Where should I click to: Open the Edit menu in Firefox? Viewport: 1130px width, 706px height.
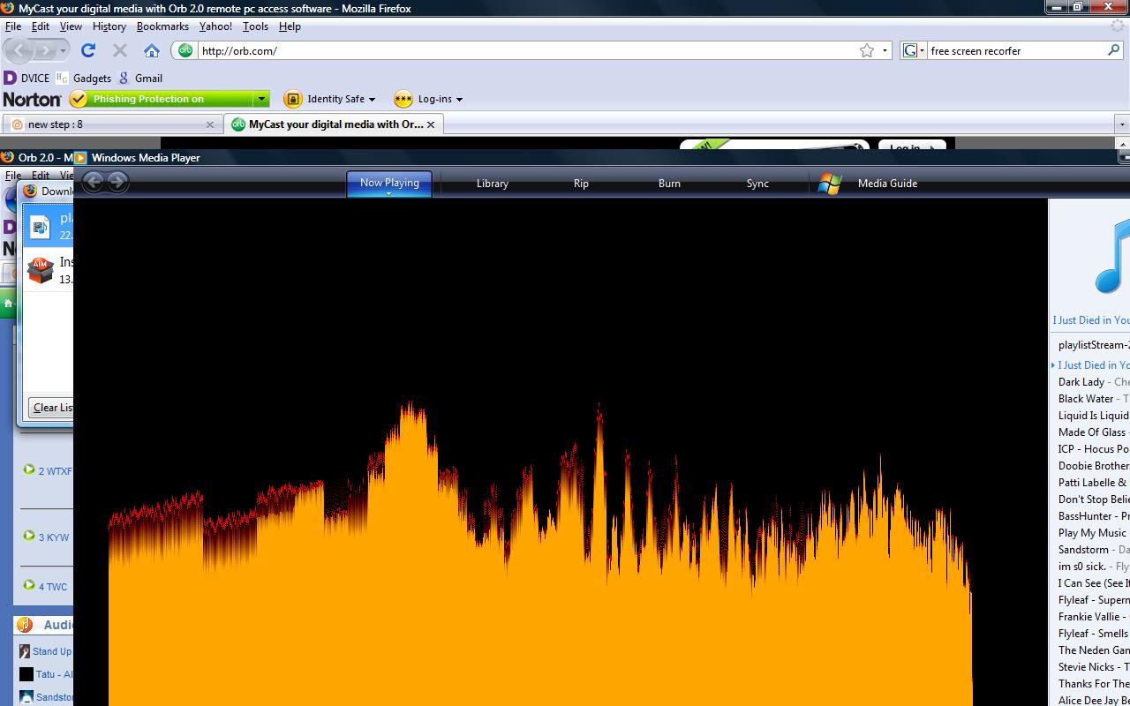pyautogui.click(x=41, y=26)
